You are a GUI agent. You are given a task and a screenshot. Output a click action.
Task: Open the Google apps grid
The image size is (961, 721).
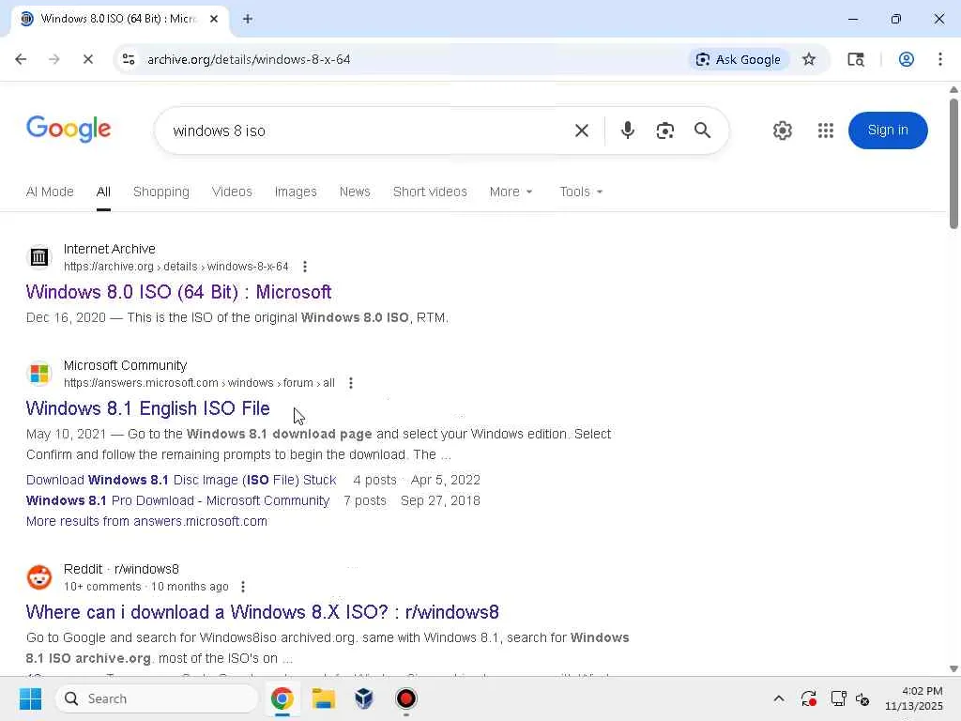(x=826, y=130)
